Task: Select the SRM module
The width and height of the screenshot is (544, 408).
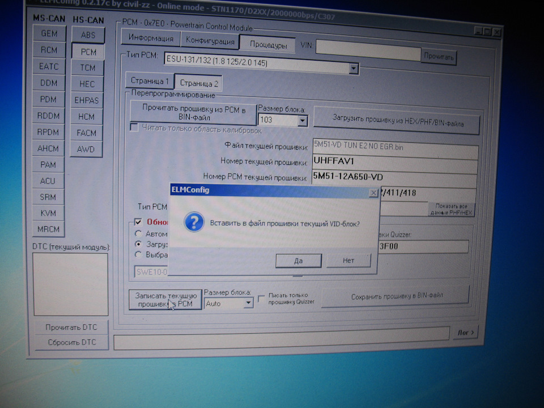Action: tap(48, 197)
